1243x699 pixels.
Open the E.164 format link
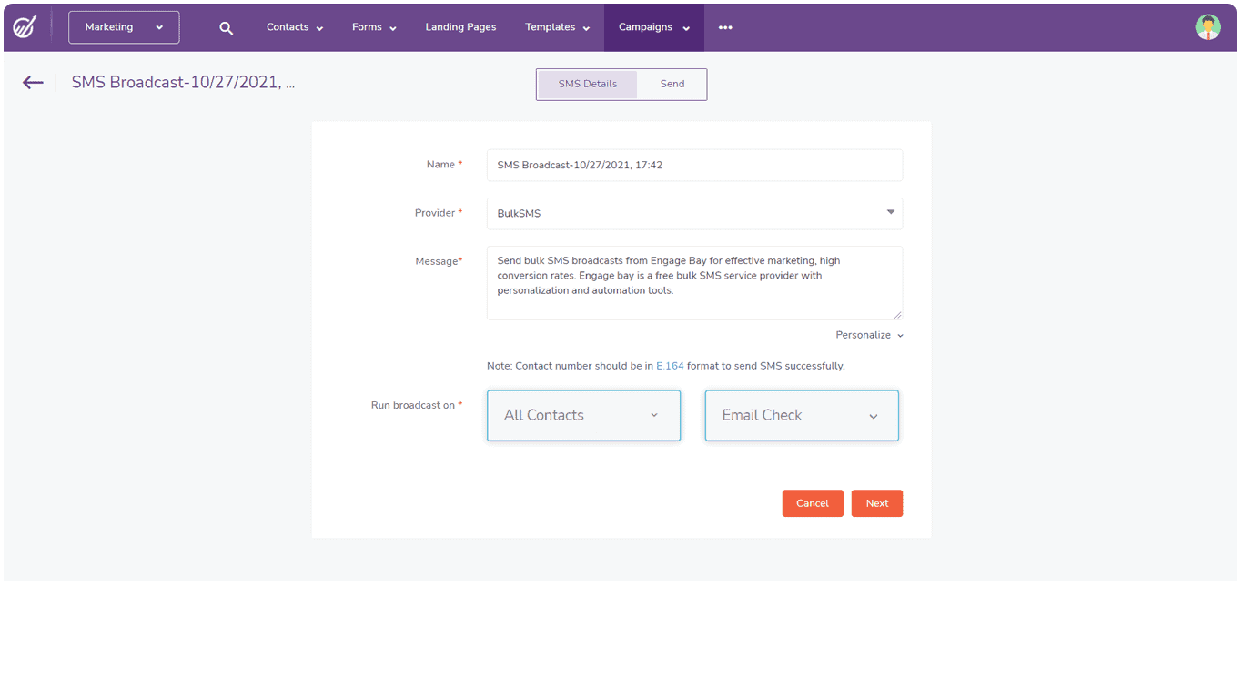click(x=669, y=365)
